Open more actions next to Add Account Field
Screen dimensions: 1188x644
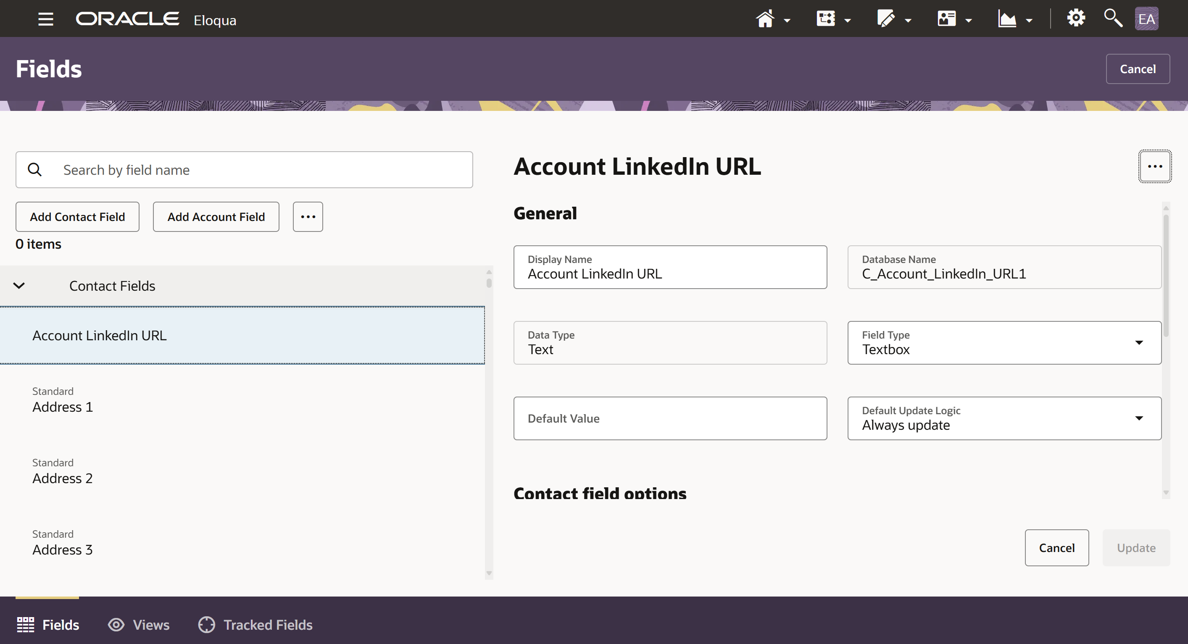pyautogui.click(x=308, y=217)
